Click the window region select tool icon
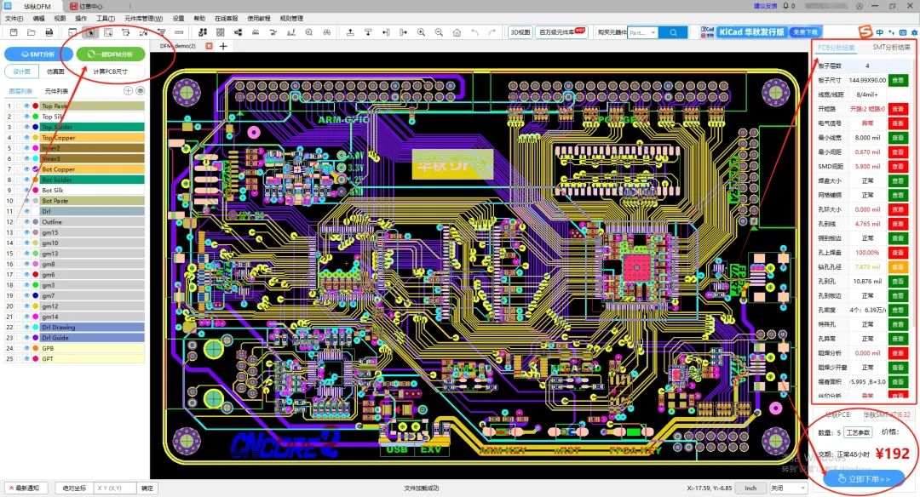920x497 pixels. point(108,32)
